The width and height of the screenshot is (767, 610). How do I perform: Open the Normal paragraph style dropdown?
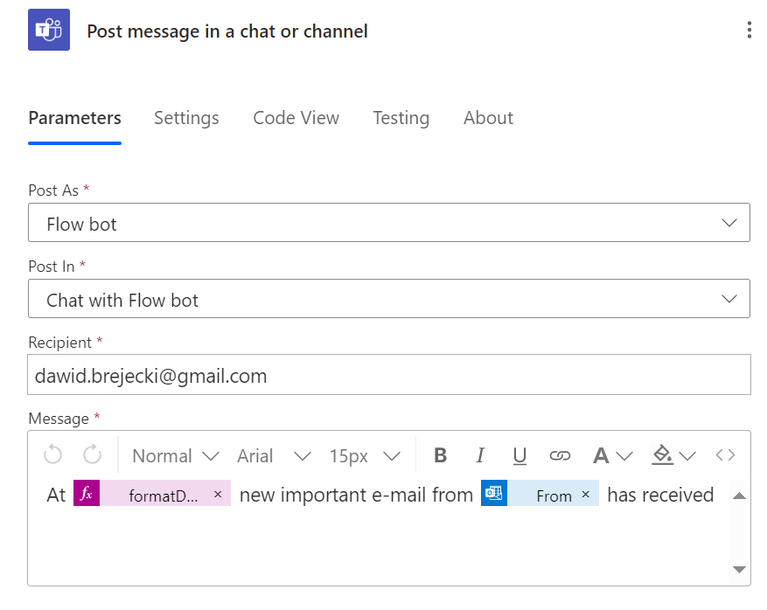pos(175,455)
